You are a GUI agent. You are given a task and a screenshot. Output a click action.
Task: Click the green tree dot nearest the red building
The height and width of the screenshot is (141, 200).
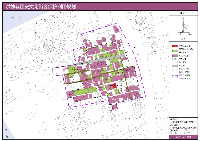coord(121,81)
